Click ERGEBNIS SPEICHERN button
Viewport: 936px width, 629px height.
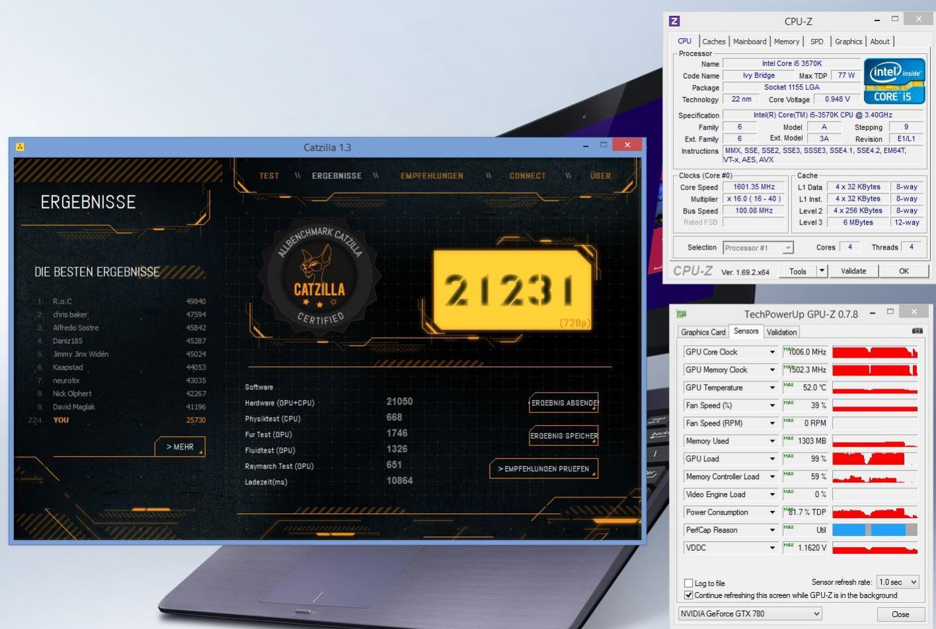tap(564, 436)
